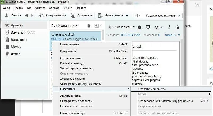This screenshot has height=116, width=213.
Task: Click expand arrows icon in background window
Action: pyautogui.click(x=197, y=5)
